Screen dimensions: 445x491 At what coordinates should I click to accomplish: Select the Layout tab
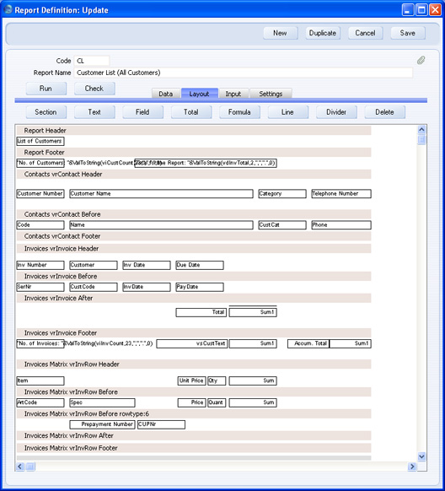[200, 94]
